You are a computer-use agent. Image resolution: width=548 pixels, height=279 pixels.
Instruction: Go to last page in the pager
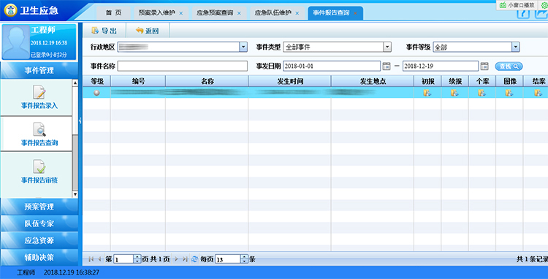185,259
